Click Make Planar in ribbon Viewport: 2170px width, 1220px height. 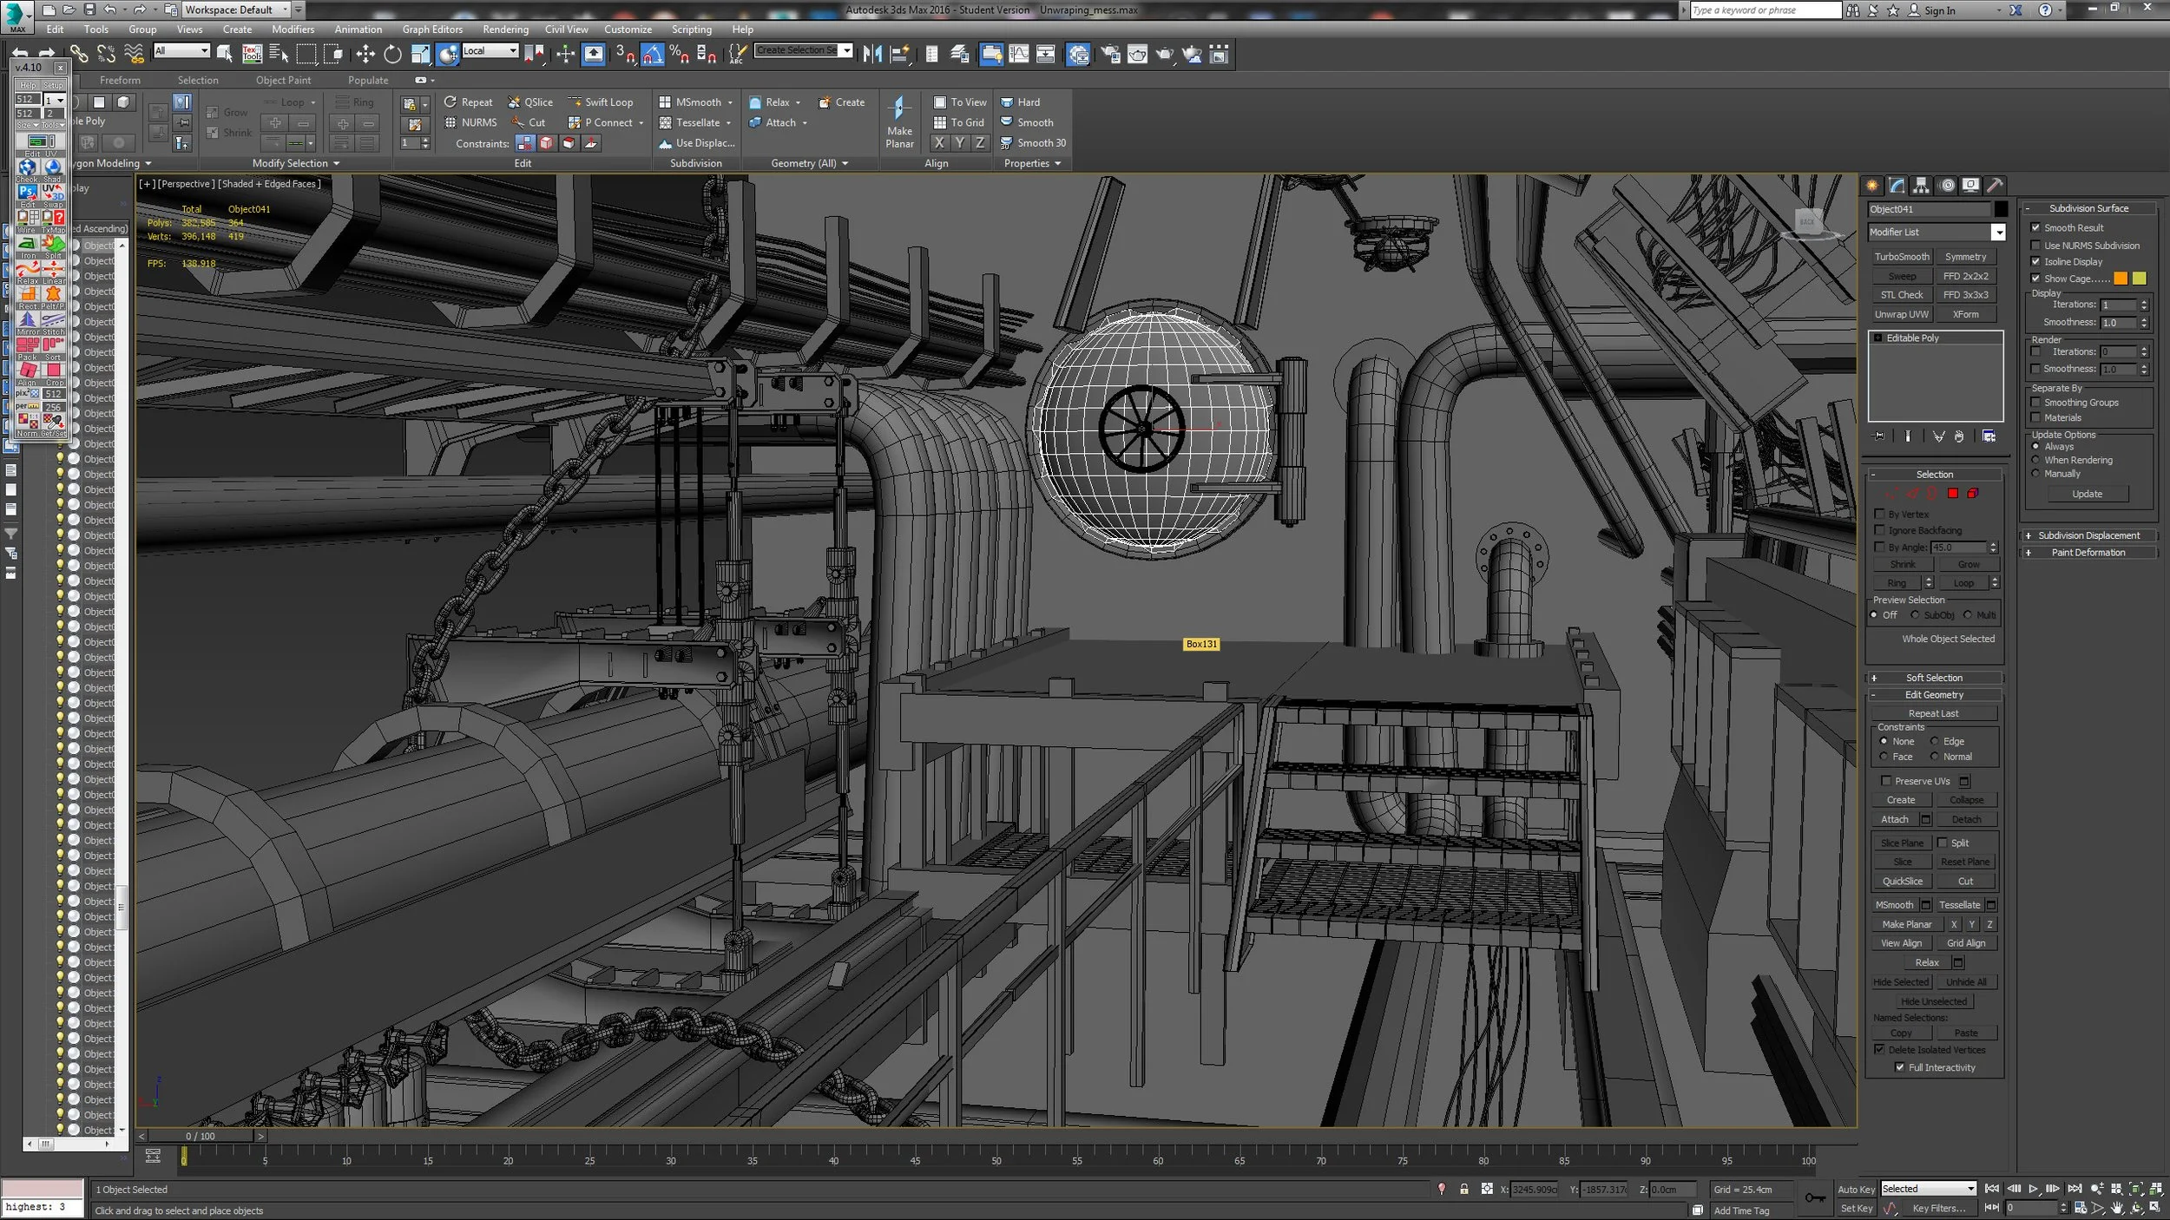pos(899,122)
